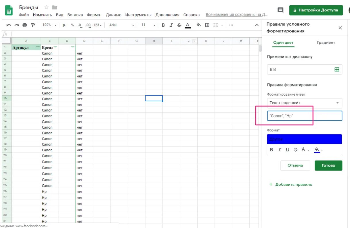The image size is (350, 228).
Task: Click the Print icon
Action: tap(25, 25)
